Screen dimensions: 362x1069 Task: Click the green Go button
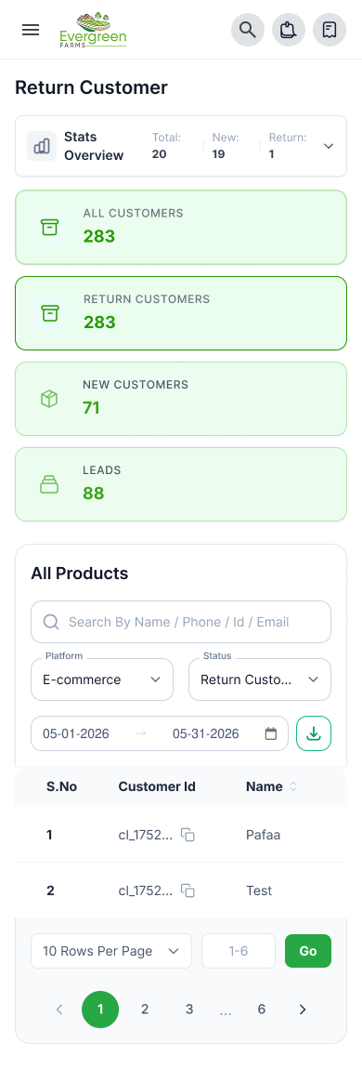click(x=308, y=950)
